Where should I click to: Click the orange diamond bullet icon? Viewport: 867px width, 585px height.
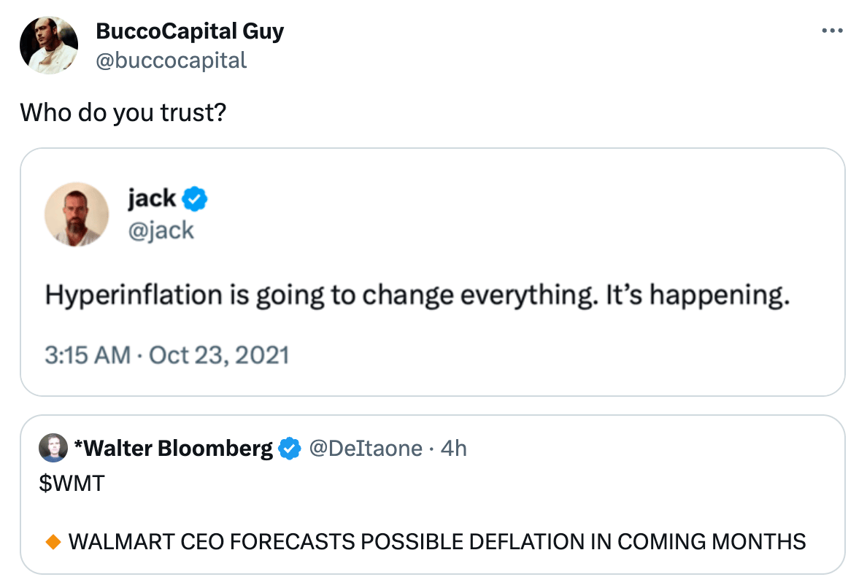coord(53,542)
